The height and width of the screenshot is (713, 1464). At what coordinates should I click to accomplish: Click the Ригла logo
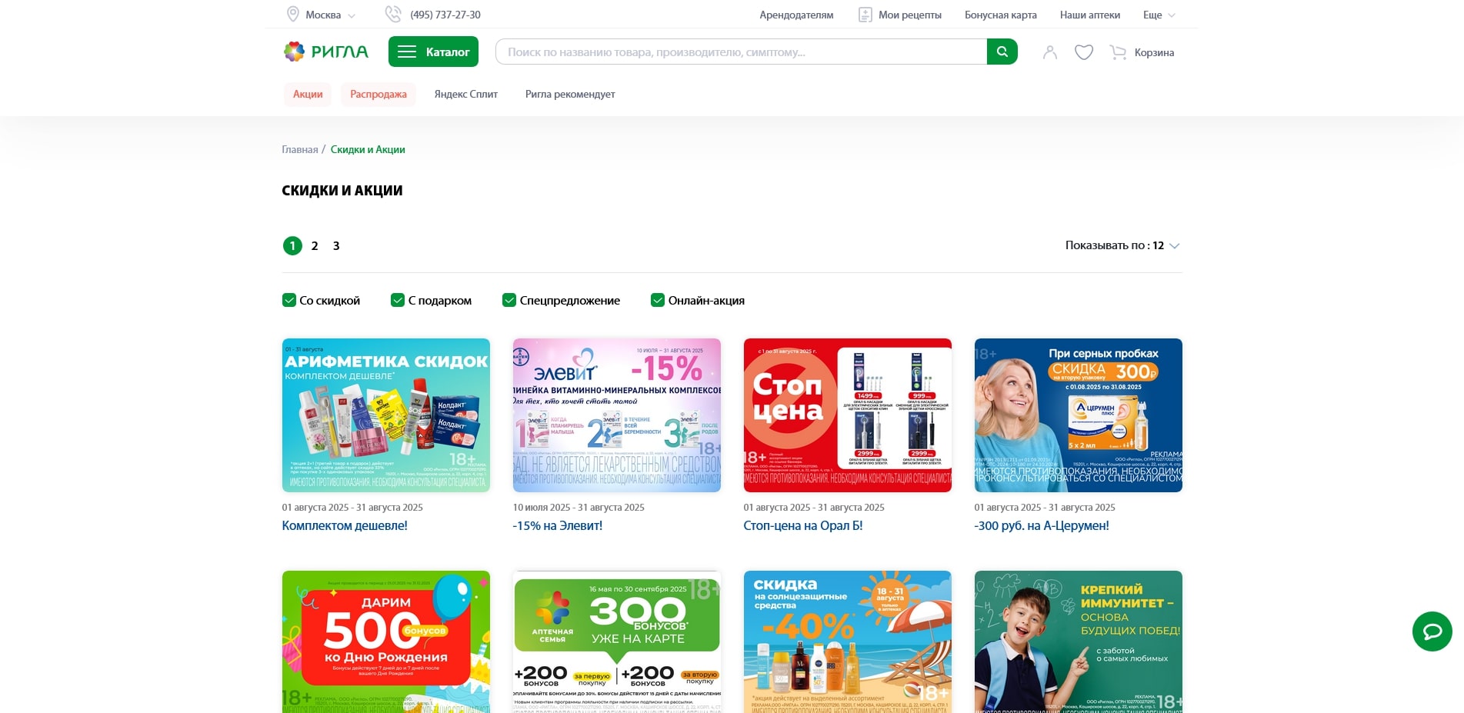[x=326, y=52]
